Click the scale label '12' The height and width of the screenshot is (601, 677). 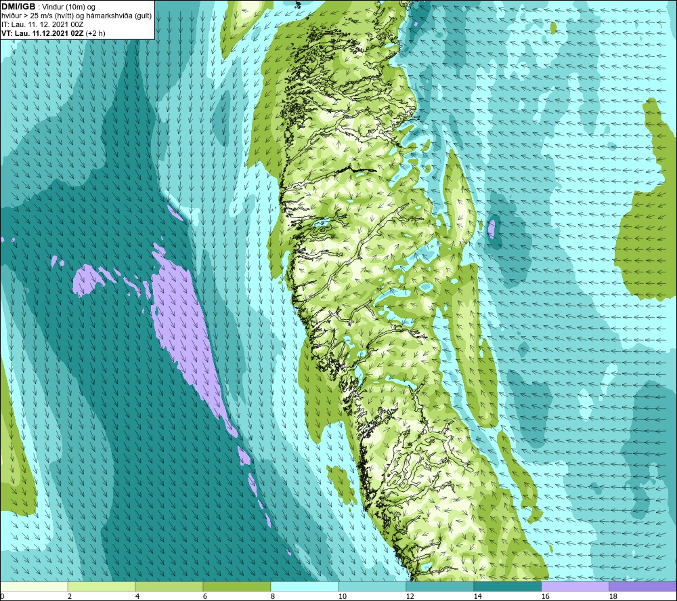(x=410, y=597)
